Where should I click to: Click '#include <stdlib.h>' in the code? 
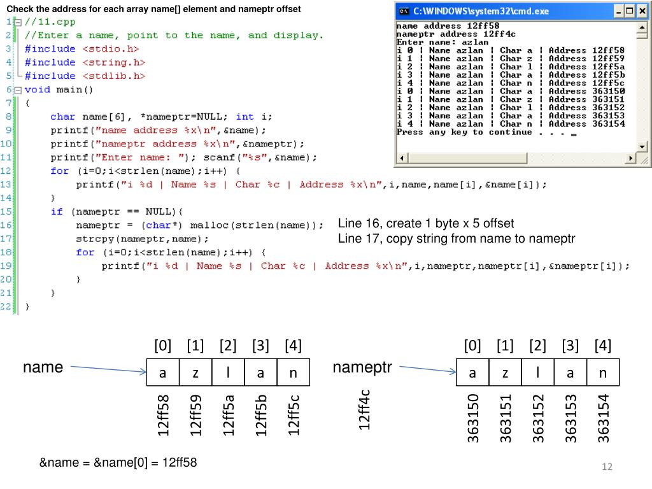pyautogui.click(x=85, y=76)
